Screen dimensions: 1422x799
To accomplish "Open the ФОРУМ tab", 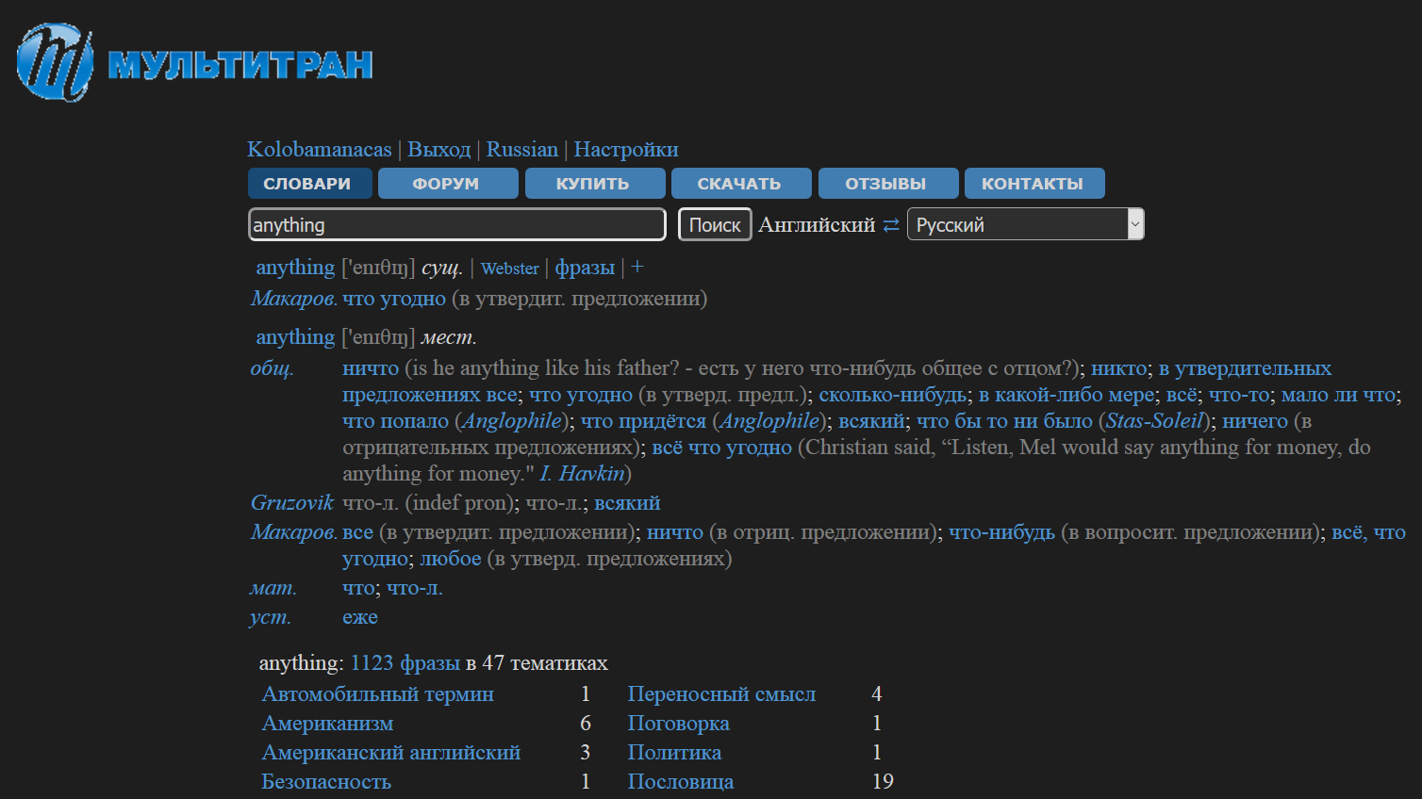I will (448, 184).
